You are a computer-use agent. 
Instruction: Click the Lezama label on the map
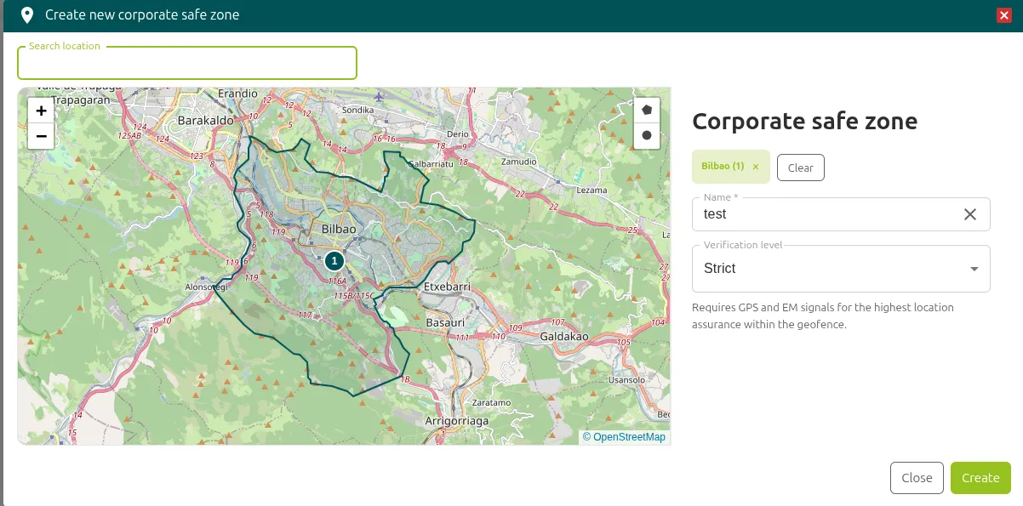[592, 190]
